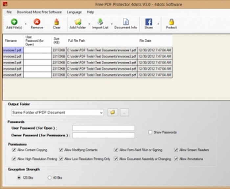Image resolution: width=230 pixels, height=189 pixels.
Task: Click user password cell for invoices1.pdf
Action: tap(37, 50)
